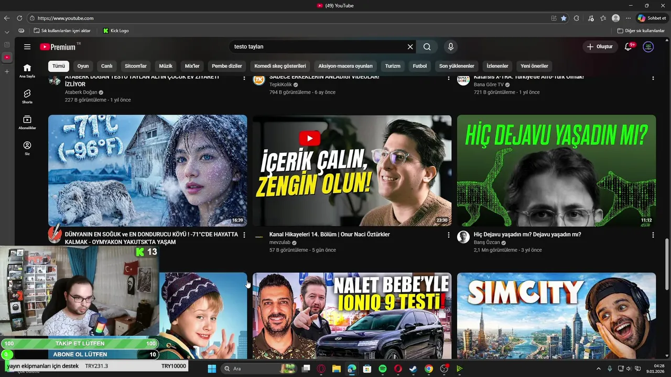The image size is (671, 377).
Task: Open the İçerik Çalın Zengin Olun thumbnail
Action: [352, 171]
